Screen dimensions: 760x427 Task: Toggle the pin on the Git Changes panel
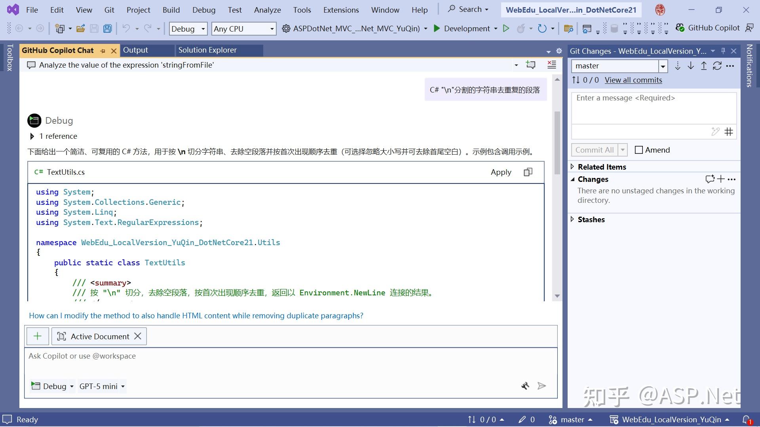pos(723,51)
